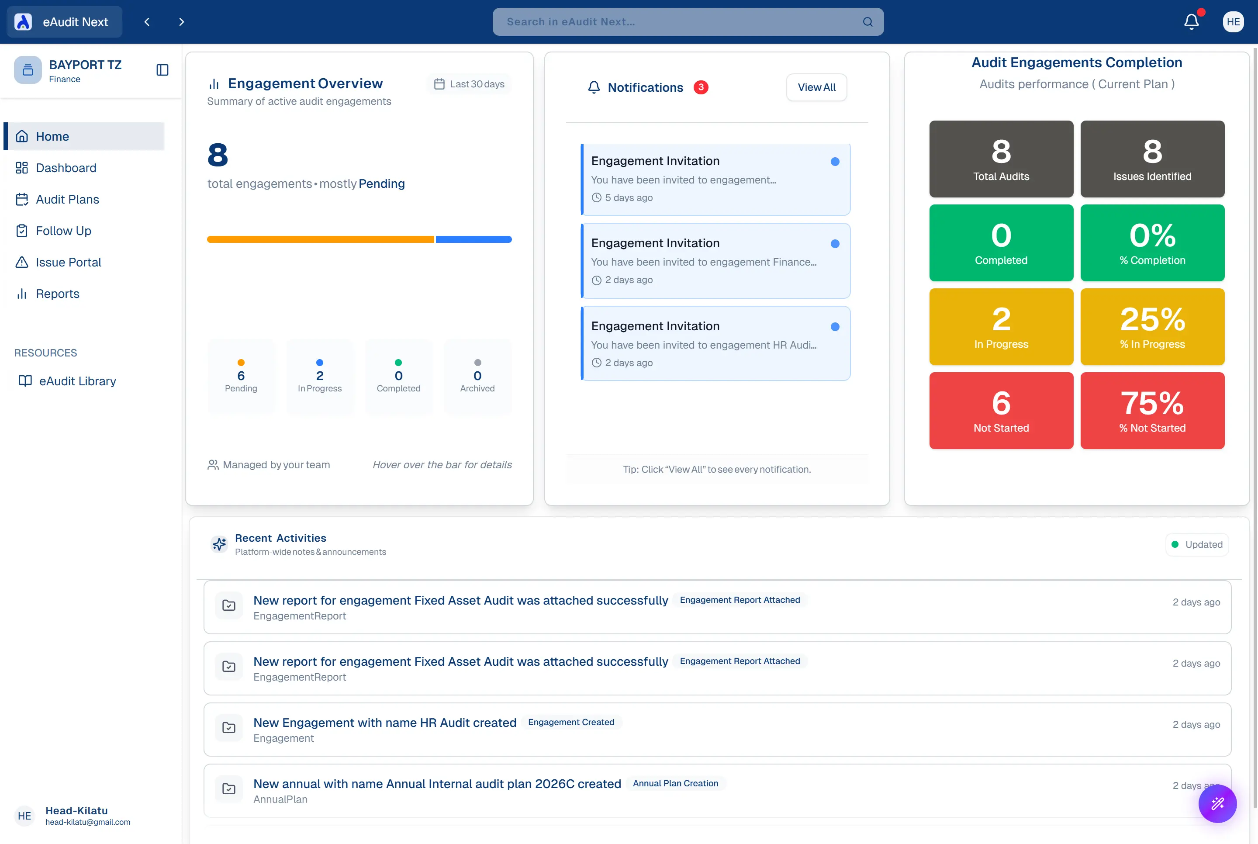1258x844 pixels.
Task: Open the Issue Portal page
Action: (x=68, y=262)
